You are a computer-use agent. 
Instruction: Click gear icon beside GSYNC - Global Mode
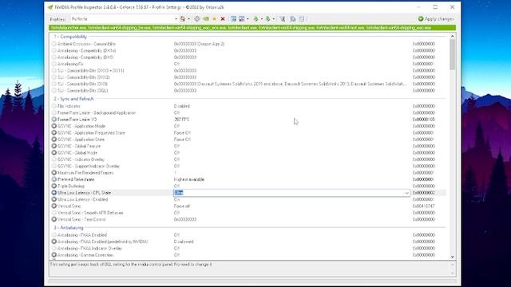coord(54,152)
